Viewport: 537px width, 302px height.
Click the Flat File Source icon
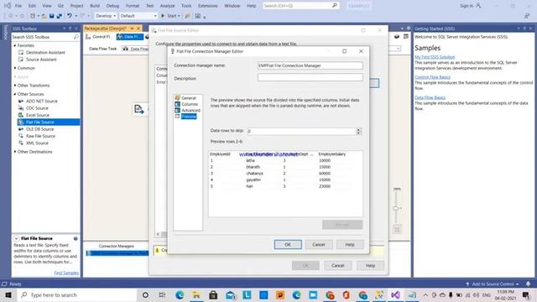click(x=21, y=122)
